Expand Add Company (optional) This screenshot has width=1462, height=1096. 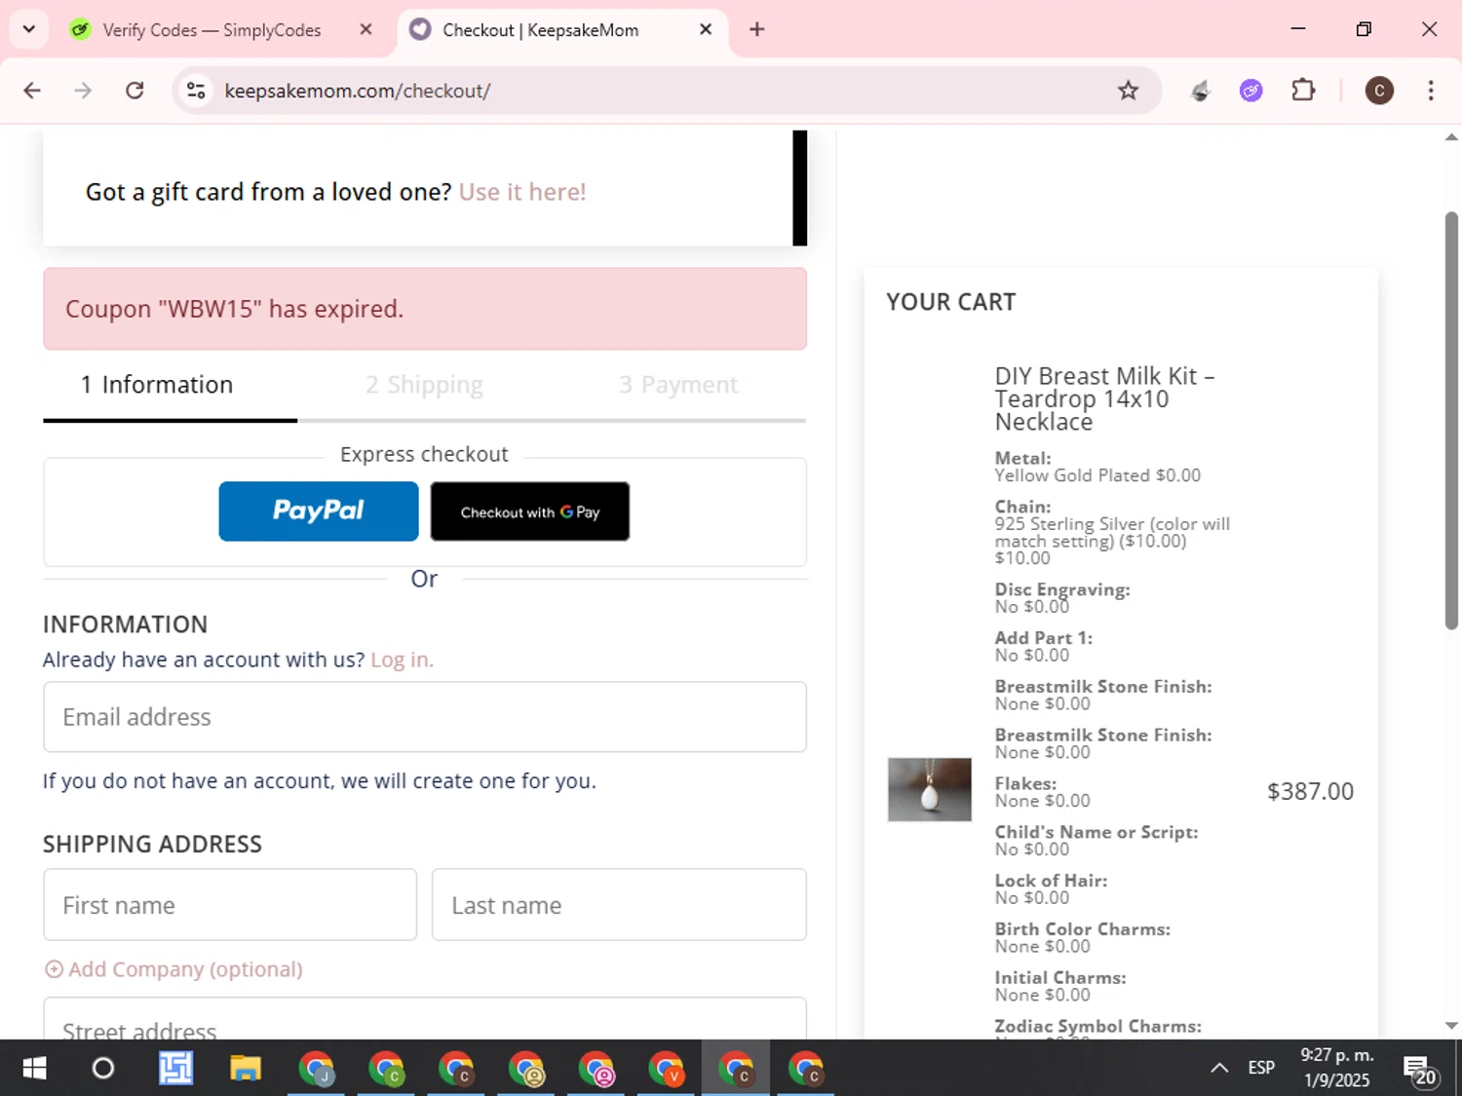tap(173, 969)
